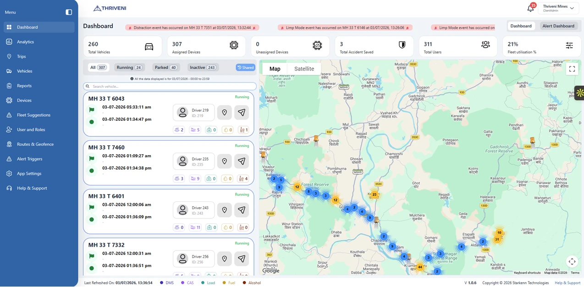The image size is (584, 287).
Task: Click the Total Vehicles car icon
Action: (x=149, y=47)
